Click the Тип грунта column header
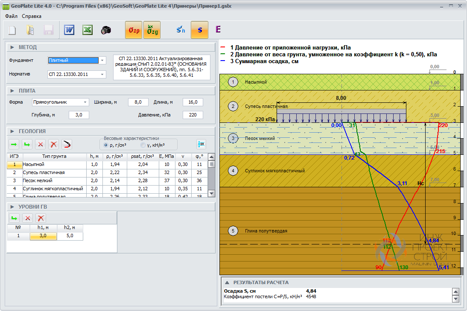 pos(54,157)
